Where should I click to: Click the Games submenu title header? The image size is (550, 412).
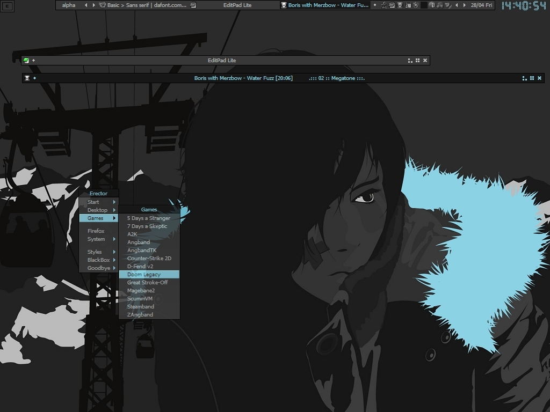[149, 210]
